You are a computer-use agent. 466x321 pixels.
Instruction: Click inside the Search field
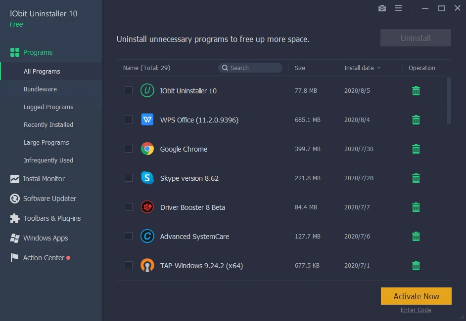click(250, 68)
